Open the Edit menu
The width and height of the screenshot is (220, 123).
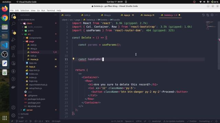[17, 11]
